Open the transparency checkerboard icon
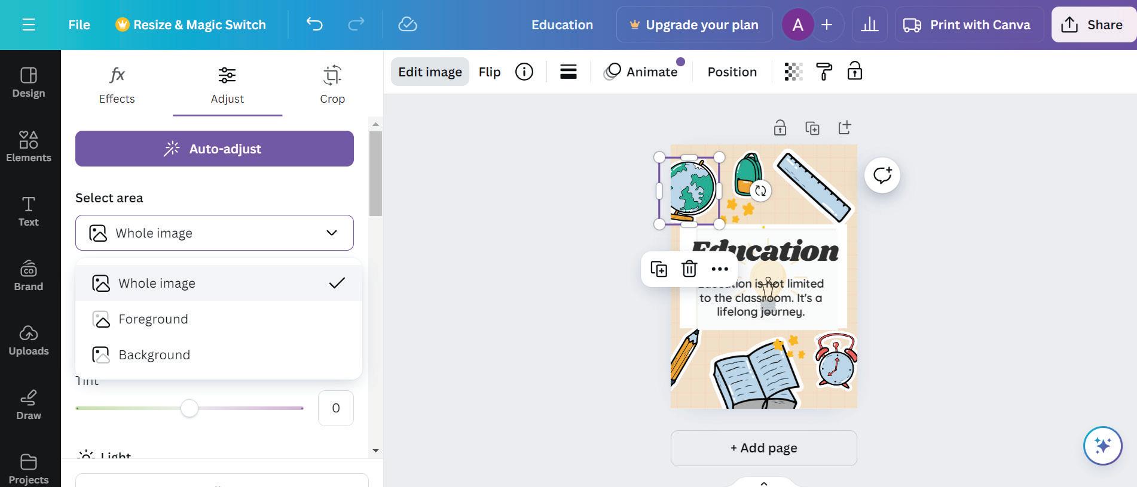The image size is (1137, 487). [793, 72]
